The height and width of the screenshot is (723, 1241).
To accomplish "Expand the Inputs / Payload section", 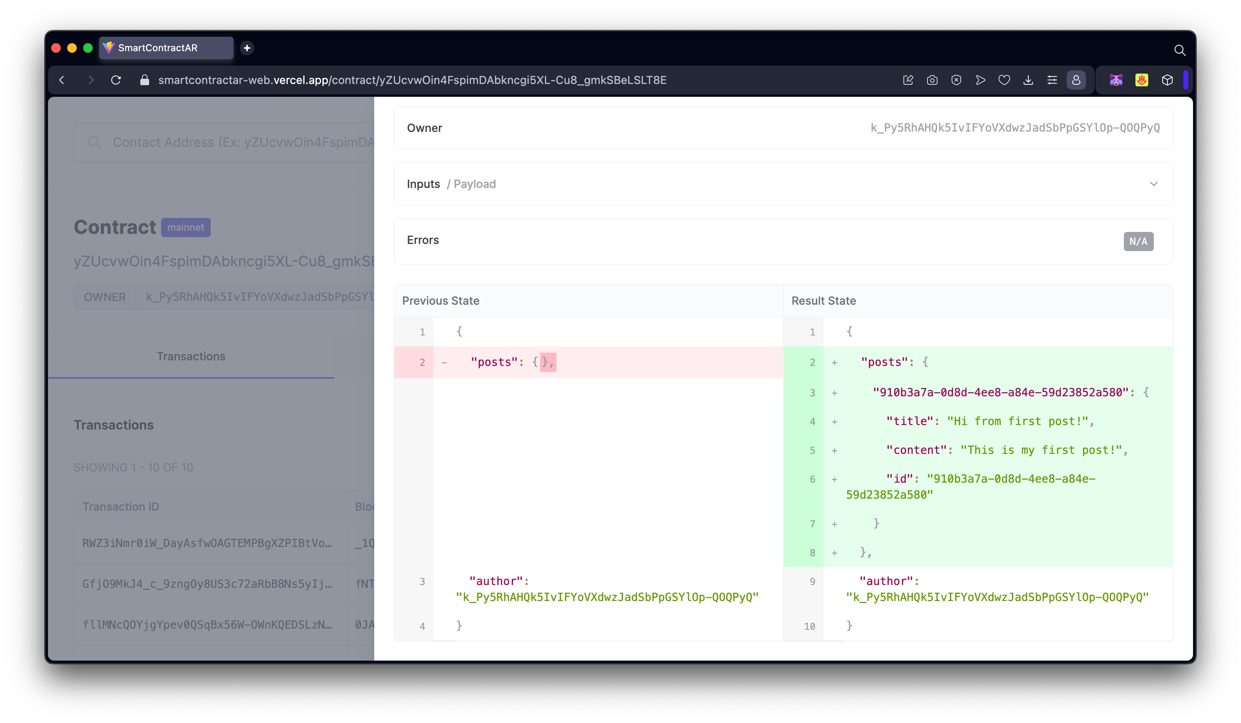I will pyautogui.click(x=1153, y=184).
